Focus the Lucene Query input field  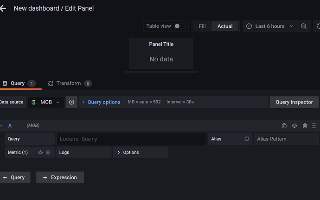[131, 139]
